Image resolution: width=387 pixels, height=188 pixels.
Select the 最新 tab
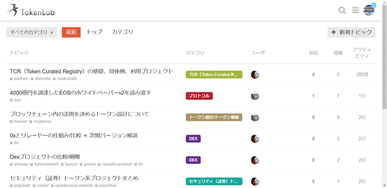pos(71,32)
